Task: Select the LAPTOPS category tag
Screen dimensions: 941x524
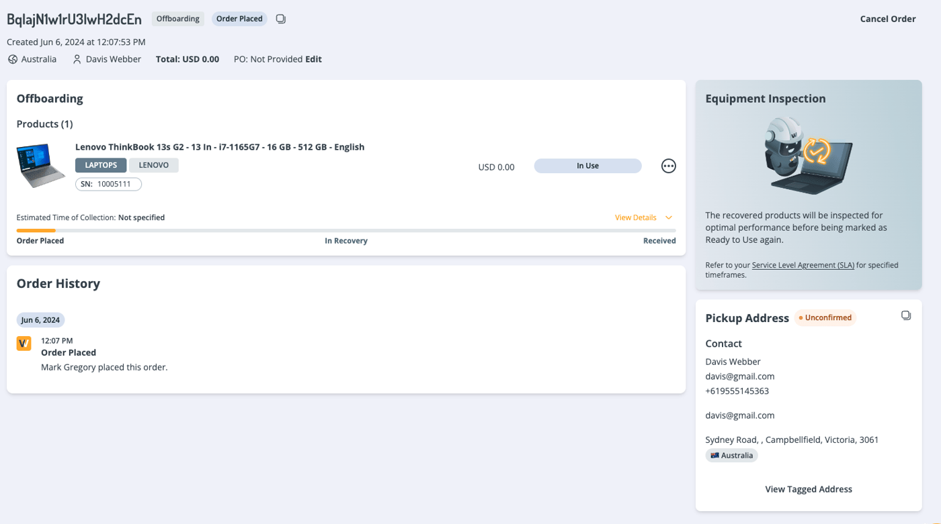Action: point(101,165)
